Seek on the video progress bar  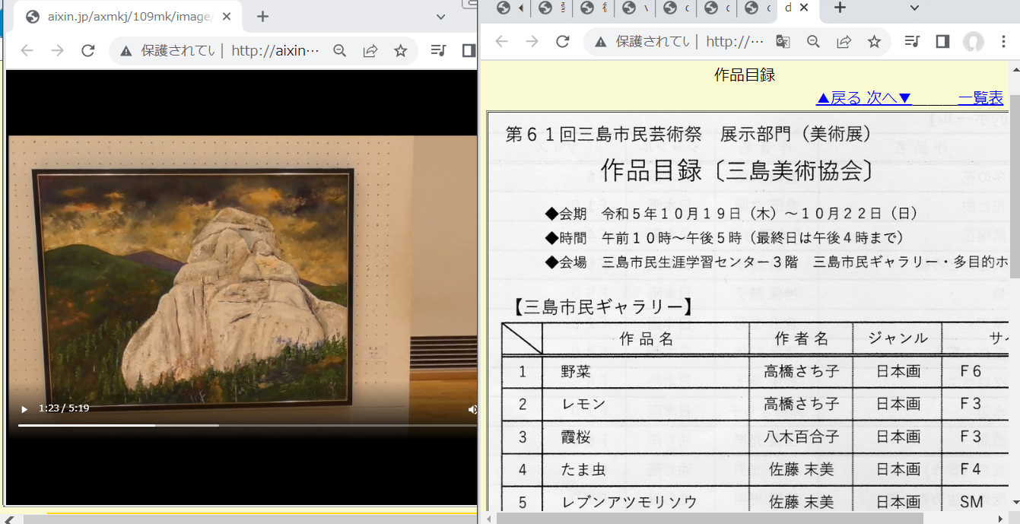(x=247, y=425)
